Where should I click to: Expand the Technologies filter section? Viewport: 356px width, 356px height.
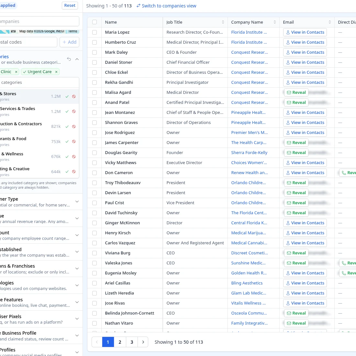77,285
